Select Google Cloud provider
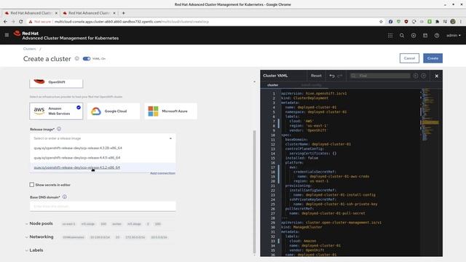Image resolution: width=466 pixels, height=262 pixels. (114, 111)
